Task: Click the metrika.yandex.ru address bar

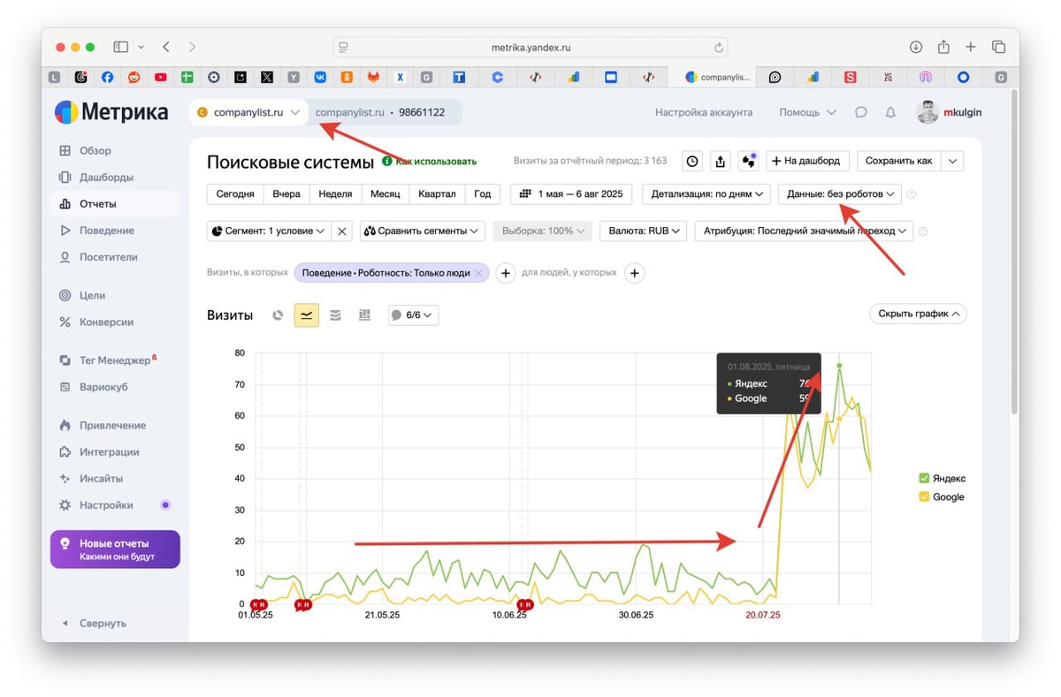Action: 530,47
